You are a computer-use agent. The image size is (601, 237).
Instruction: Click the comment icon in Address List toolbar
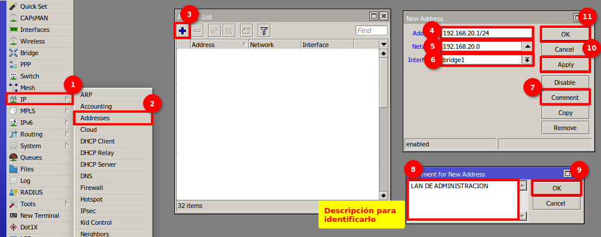pos(247,31)
